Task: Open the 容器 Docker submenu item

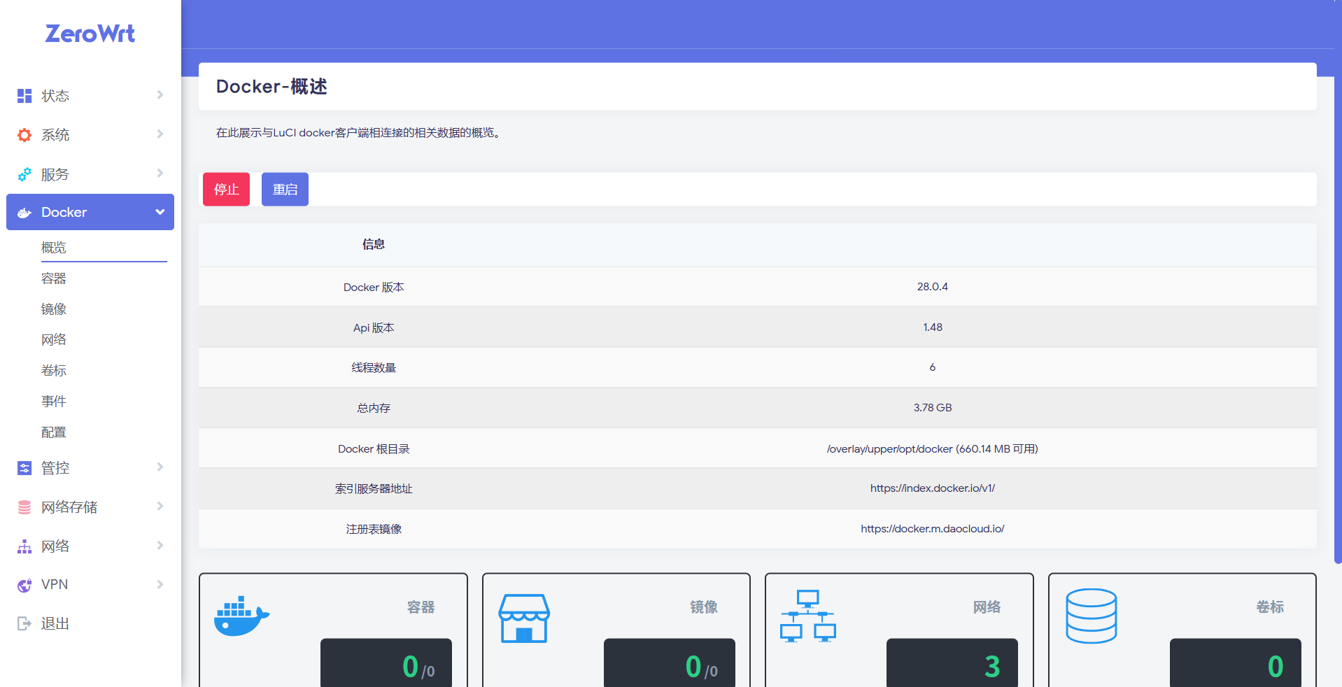Action: [x=54, y=278]
